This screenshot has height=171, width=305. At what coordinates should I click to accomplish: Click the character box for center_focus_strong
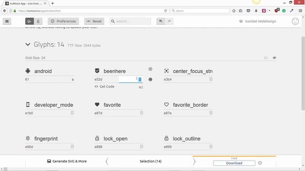coord(211,79)
